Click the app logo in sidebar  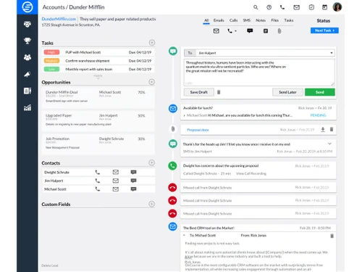pyautogui.click(x=28, y=7)
